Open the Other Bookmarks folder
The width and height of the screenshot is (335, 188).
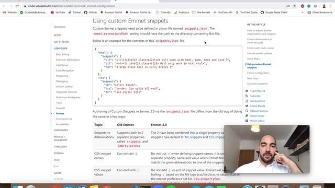click(x=320, y=13)
